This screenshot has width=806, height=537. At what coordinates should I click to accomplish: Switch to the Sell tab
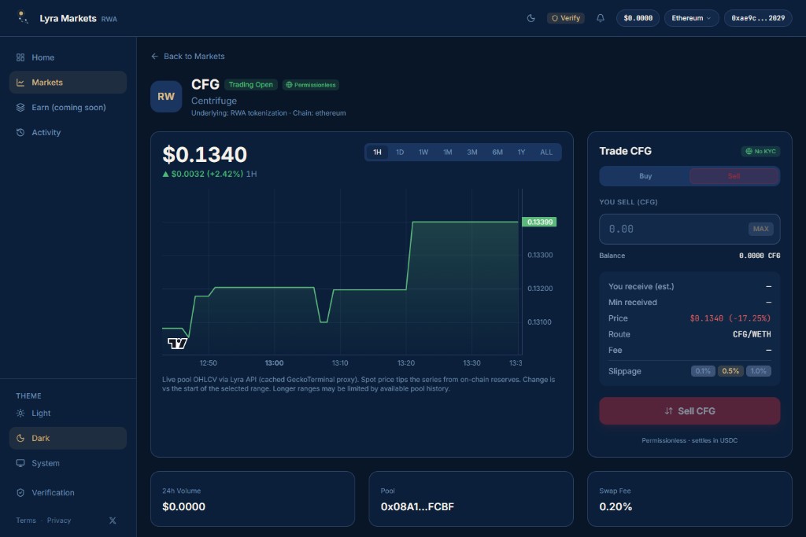(x=734, y=176)
